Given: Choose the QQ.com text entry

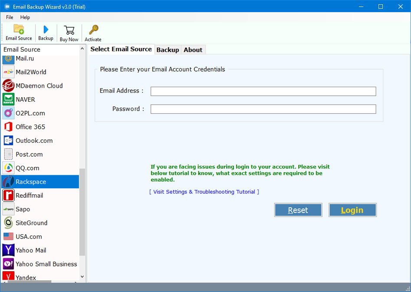Looking at the screenshot, I should (x=27, y=168).
